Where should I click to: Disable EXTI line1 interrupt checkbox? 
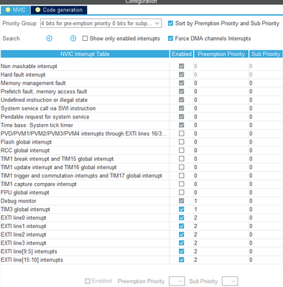[182, 226]
